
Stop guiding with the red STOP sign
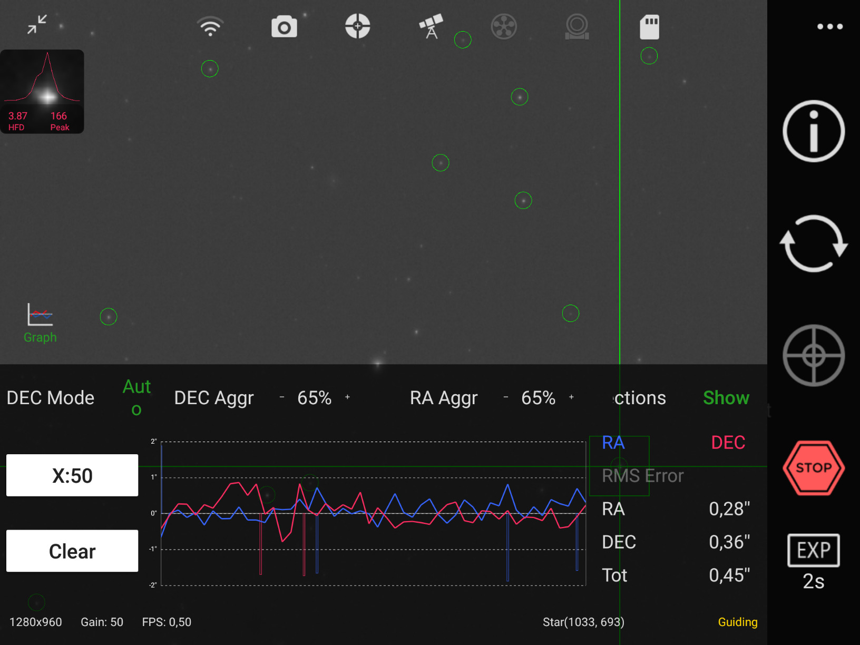click(814, 468)
